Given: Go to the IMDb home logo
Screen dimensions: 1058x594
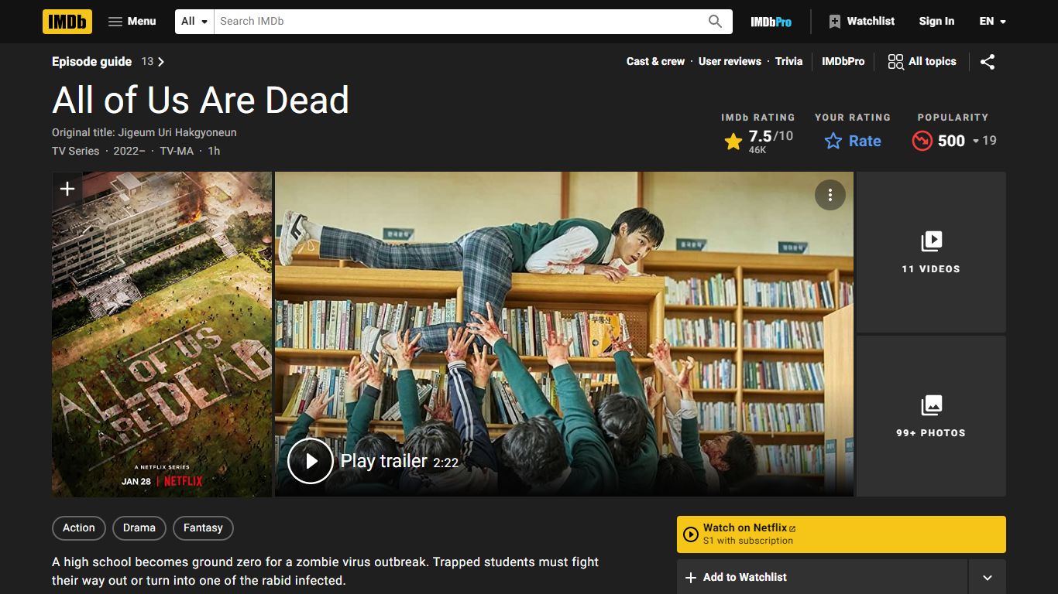Looking at the screenshot, I should tap(67, 22).
